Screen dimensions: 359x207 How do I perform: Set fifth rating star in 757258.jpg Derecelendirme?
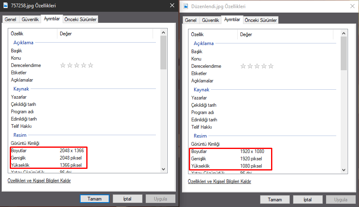click(91, 65)
